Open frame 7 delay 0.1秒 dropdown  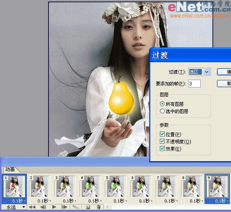click(171, 201)
